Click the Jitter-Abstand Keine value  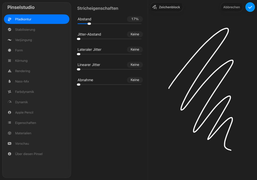[x=135, y=34]
